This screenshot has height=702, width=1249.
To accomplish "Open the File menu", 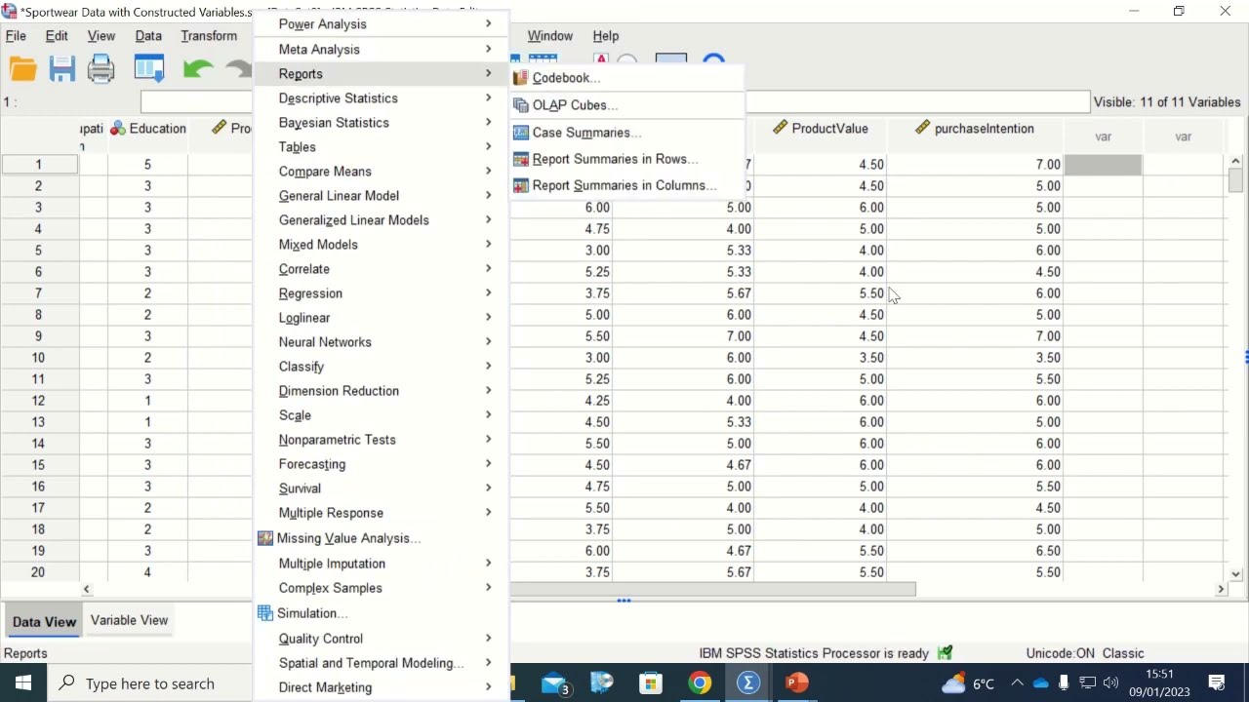I will [16, 36].
